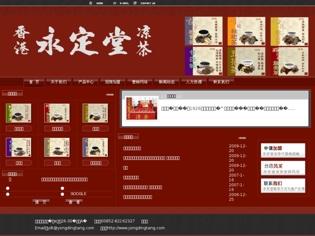The image size is (315, 236).
Task: Click the 提交 submit button
Action: pos(41,202)
